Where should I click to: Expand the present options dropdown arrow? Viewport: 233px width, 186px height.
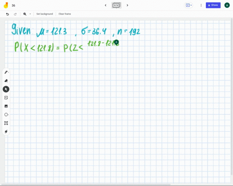[191, 5]
